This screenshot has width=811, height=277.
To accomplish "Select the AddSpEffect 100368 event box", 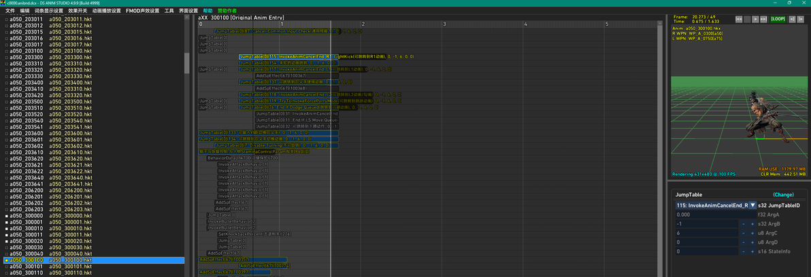I will [297, 88].
